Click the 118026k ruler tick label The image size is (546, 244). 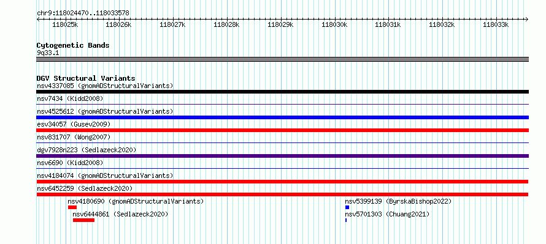click(x=118, y=24)
